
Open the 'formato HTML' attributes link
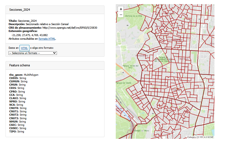point(47,39)
